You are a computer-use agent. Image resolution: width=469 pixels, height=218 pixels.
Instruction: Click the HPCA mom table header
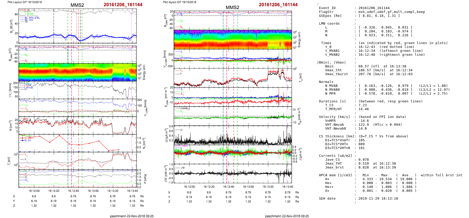click(x=335, y=175)
